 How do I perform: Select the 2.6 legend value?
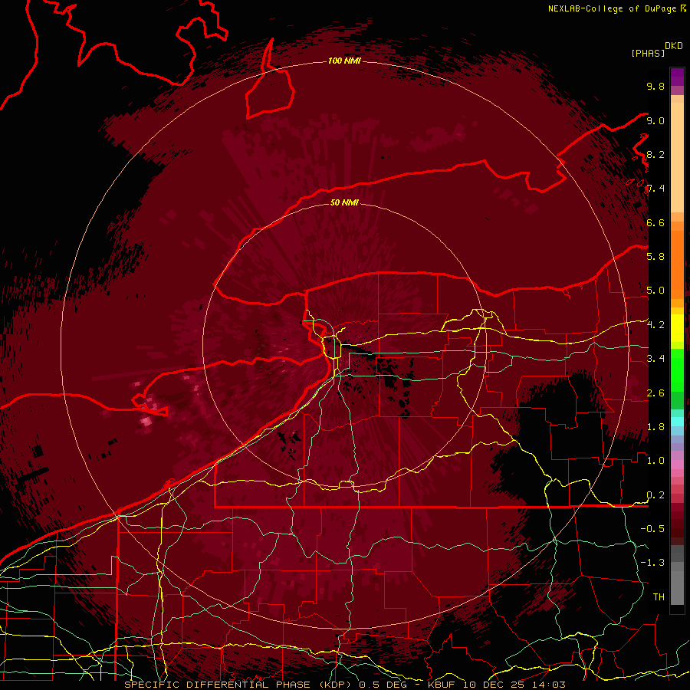tap(655, 393)
